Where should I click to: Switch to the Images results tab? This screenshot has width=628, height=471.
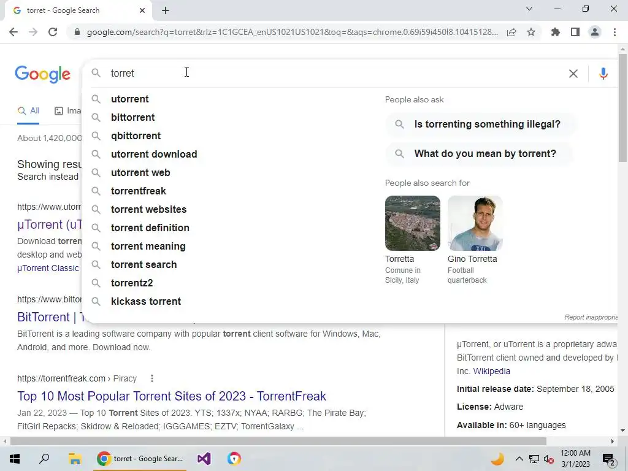[67, 111]
